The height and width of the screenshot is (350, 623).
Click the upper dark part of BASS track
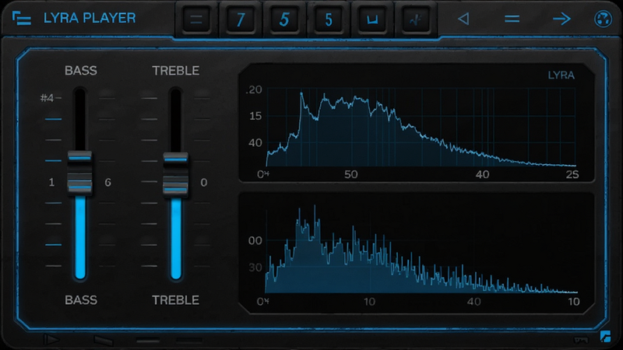coord(79,119)
